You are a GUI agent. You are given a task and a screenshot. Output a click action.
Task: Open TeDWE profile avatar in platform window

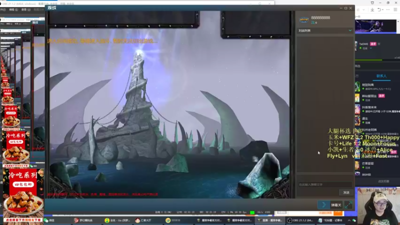tap(356, 45)
